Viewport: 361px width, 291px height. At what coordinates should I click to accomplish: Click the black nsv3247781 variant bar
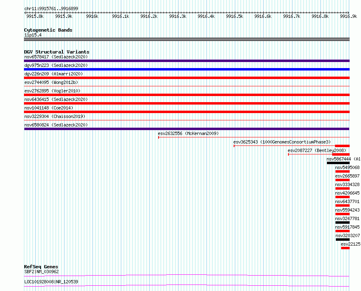pos(343,223)
